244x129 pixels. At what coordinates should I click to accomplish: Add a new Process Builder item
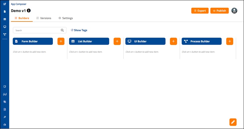(x=230, y=41)
